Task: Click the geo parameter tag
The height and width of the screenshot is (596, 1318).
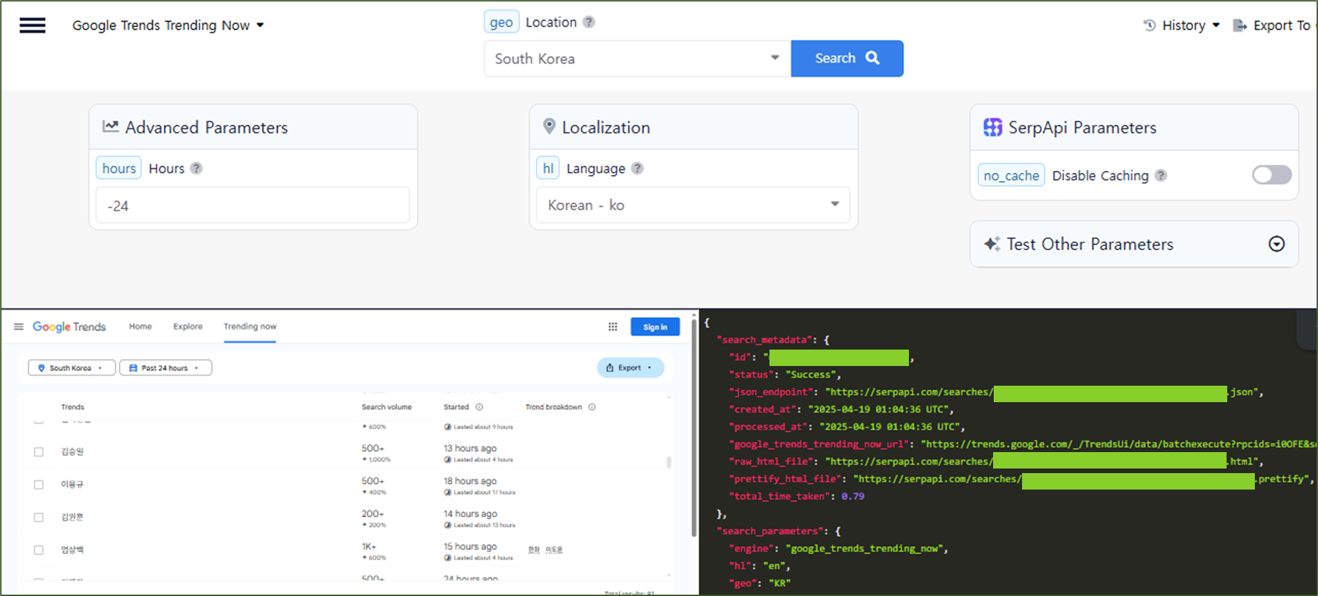Action: pyautogui.click(x=501, y=22)
